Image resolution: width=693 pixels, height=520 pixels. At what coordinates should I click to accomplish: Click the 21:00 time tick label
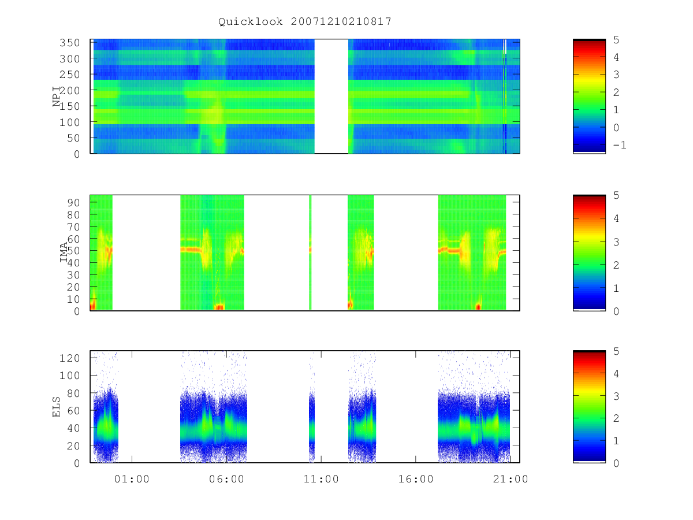[511, 479]
